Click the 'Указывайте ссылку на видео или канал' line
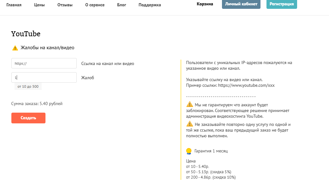The image size is (329, 183). 224,80
